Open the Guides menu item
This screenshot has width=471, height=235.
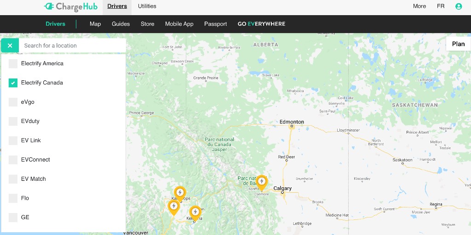click(121, 24)
